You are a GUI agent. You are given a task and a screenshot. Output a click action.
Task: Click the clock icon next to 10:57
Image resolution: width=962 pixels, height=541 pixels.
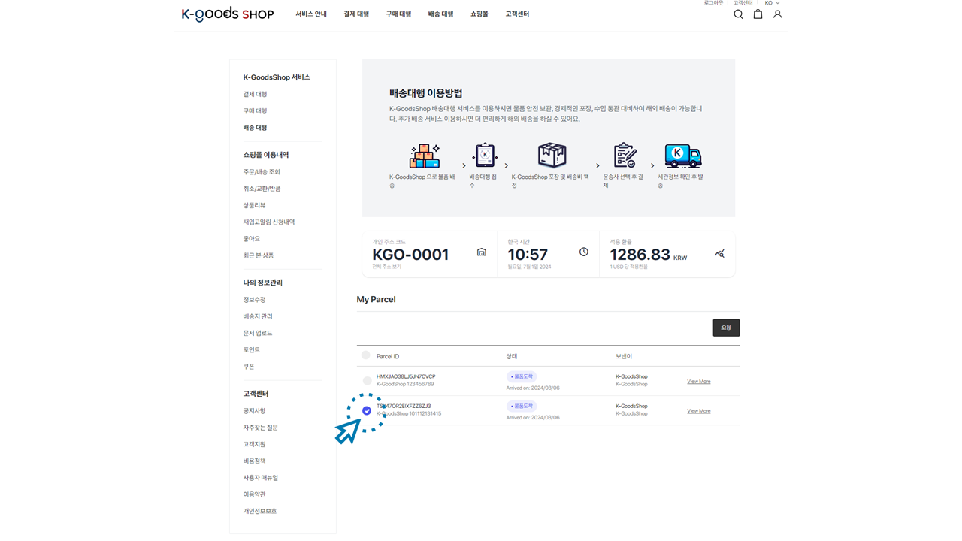point(584,252)
